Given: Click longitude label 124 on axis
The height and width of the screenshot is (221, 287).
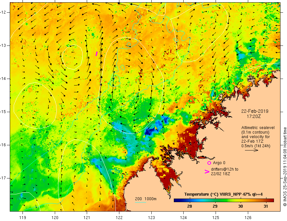Looking at the screenshot, I should click(x=184, y=217).
